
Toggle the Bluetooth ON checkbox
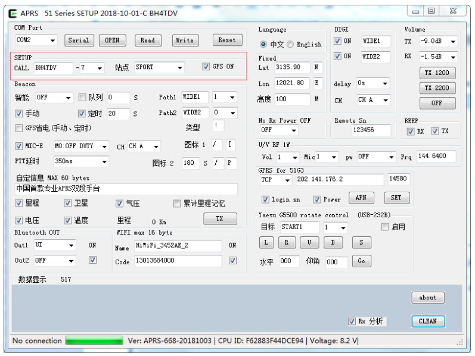coord(93,260)
